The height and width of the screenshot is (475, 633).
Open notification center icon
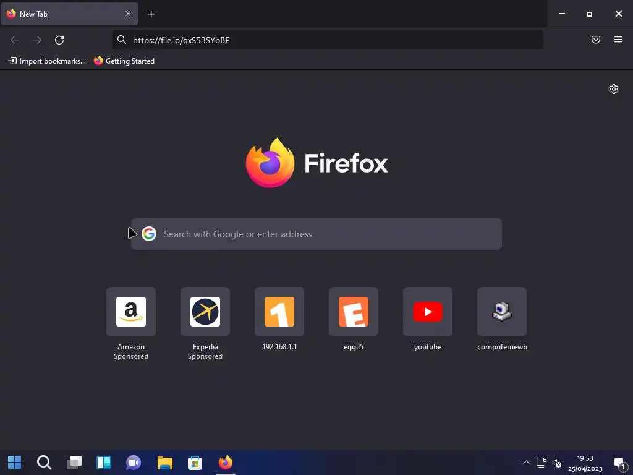tap(619, 463)
